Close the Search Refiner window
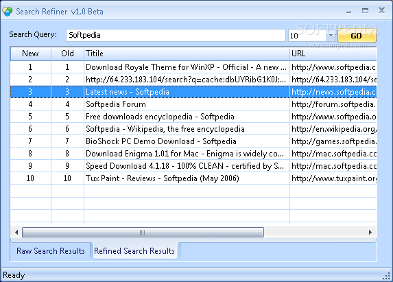This screenshot has width=393, height=282. (381, 10)
